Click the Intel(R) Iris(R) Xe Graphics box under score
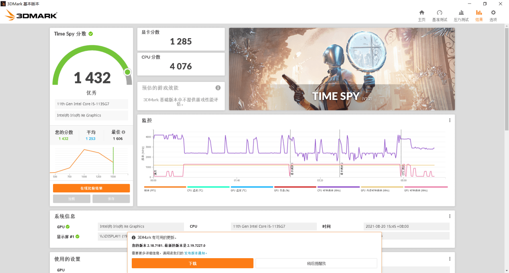 [91, 115]
